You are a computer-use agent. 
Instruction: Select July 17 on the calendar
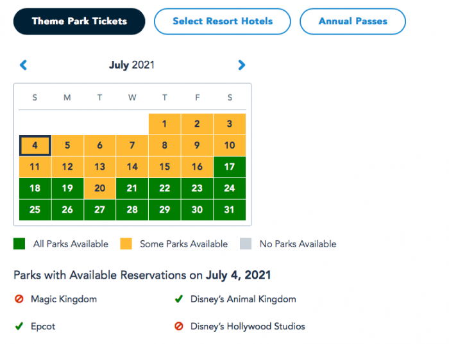tap(229, 167)
